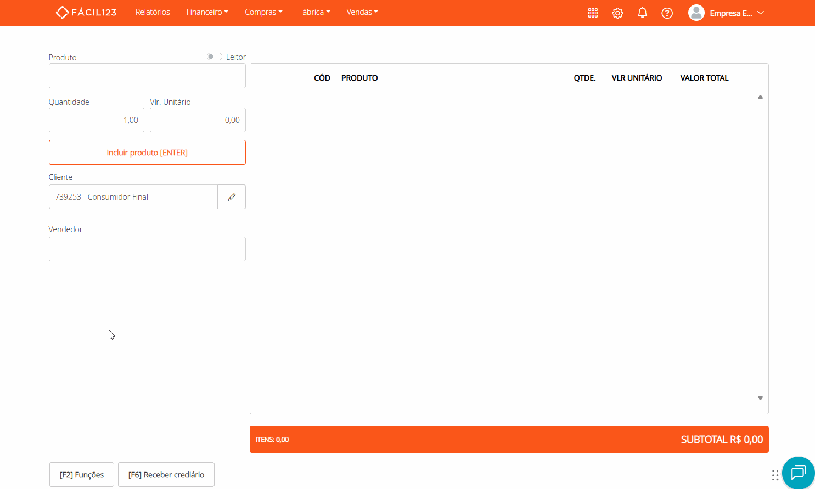This screenshot has width=815, height=489.
Task: Expand the Compras dropdown menu
Action: click(263, 12)
